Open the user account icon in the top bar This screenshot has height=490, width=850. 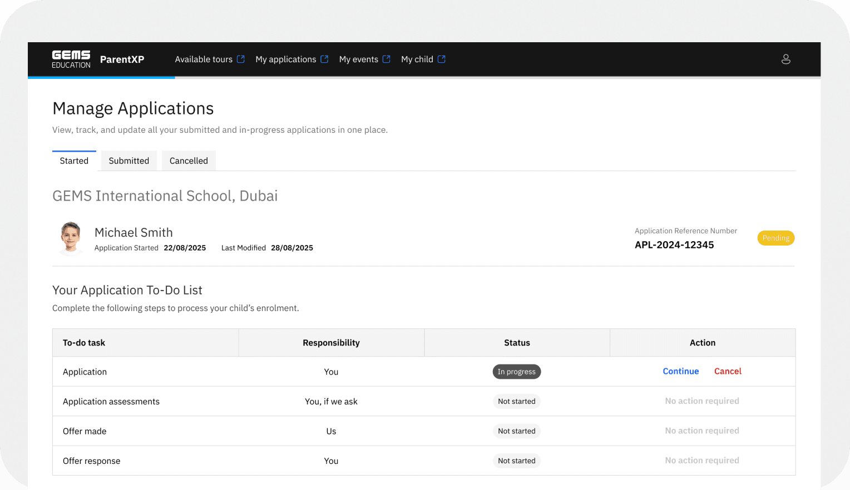[786, 58]
